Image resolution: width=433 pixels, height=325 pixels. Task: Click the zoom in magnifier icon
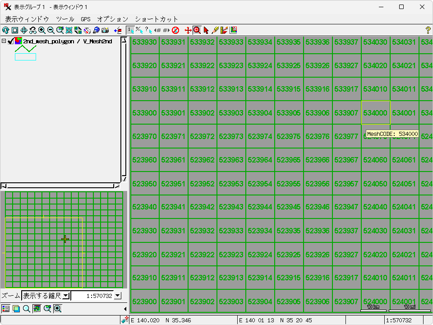[42, 30]
